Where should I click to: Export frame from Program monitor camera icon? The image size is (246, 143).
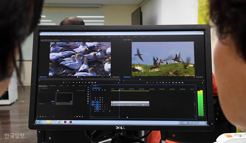point(179,82)
